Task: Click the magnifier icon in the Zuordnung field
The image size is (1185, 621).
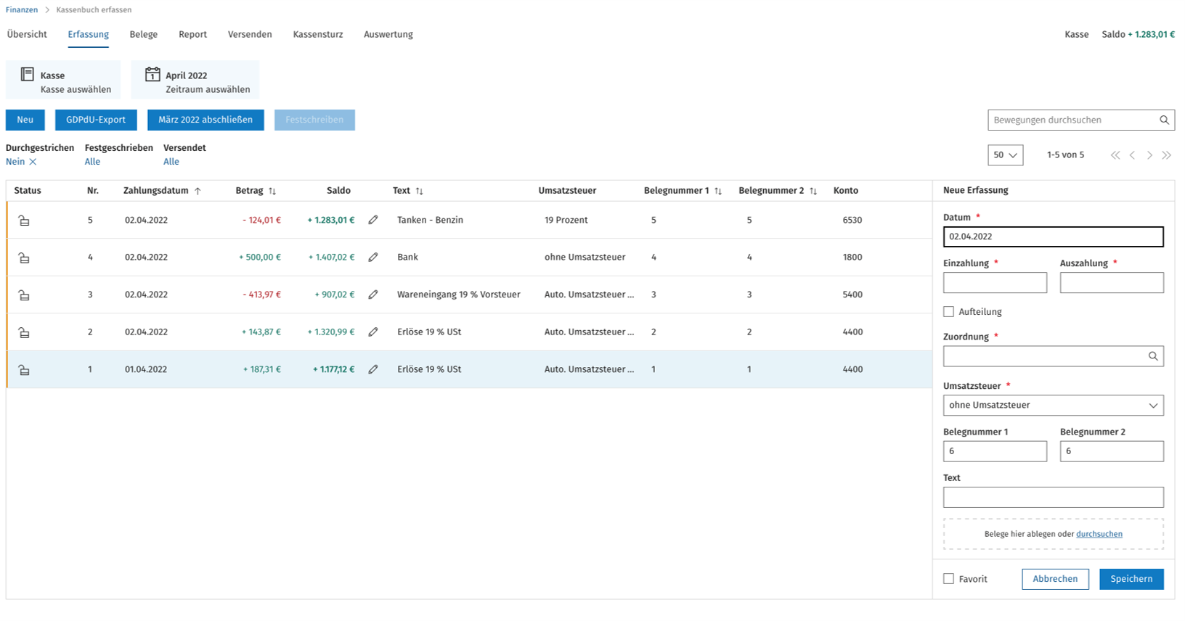Action: pos(1152,356)
